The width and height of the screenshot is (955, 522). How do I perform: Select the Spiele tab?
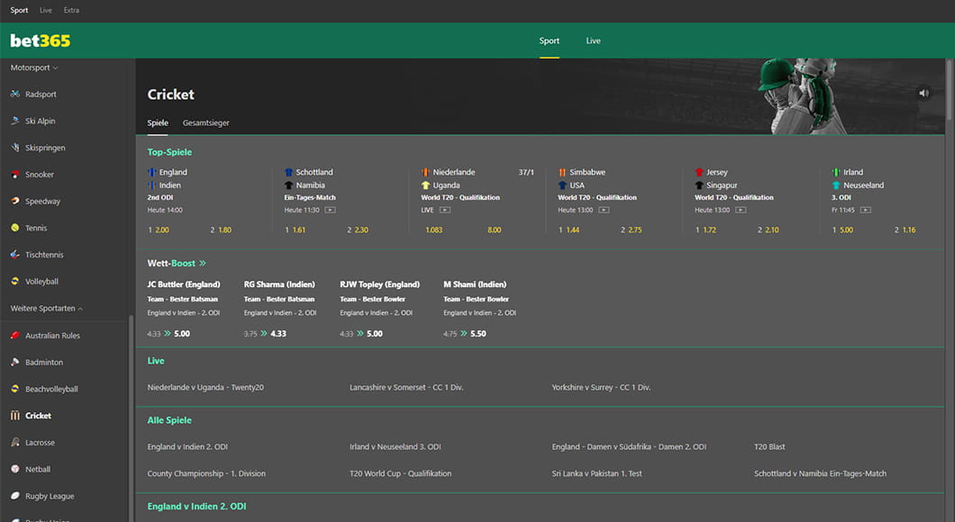tap(158, 123)
